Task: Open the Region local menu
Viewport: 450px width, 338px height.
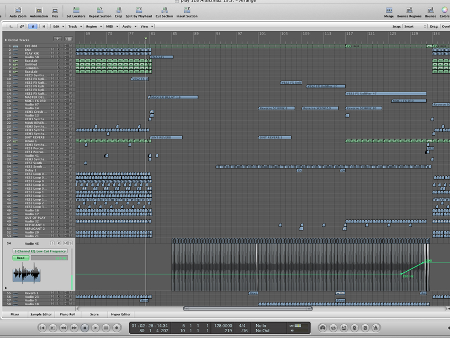Action: (94, 26)
